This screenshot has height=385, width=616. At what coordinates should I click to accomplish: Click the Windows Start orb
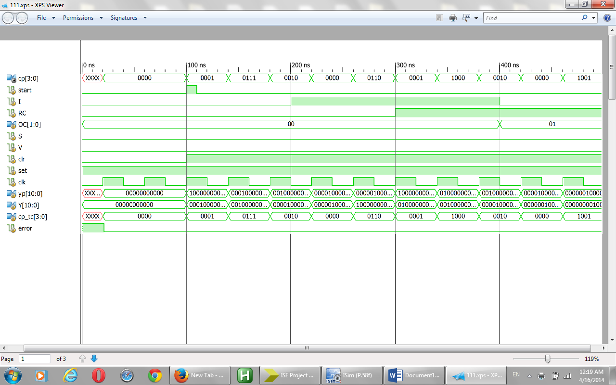12,375
